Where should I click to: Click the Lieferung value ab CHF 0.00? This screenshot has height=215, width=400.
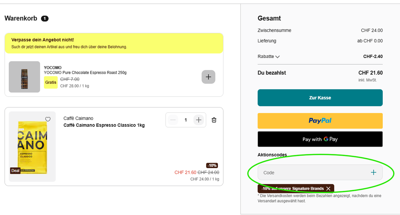tap(370, 41)
